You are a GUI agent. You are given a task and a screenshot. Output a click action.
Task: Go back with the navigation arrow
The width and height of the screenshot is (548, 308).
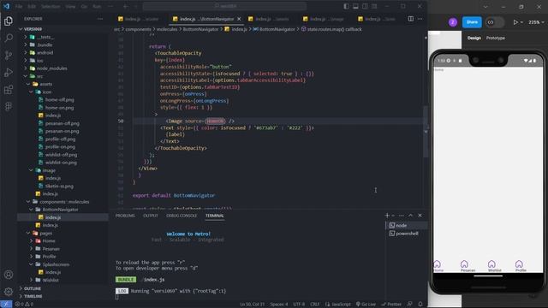pos(126,6)
